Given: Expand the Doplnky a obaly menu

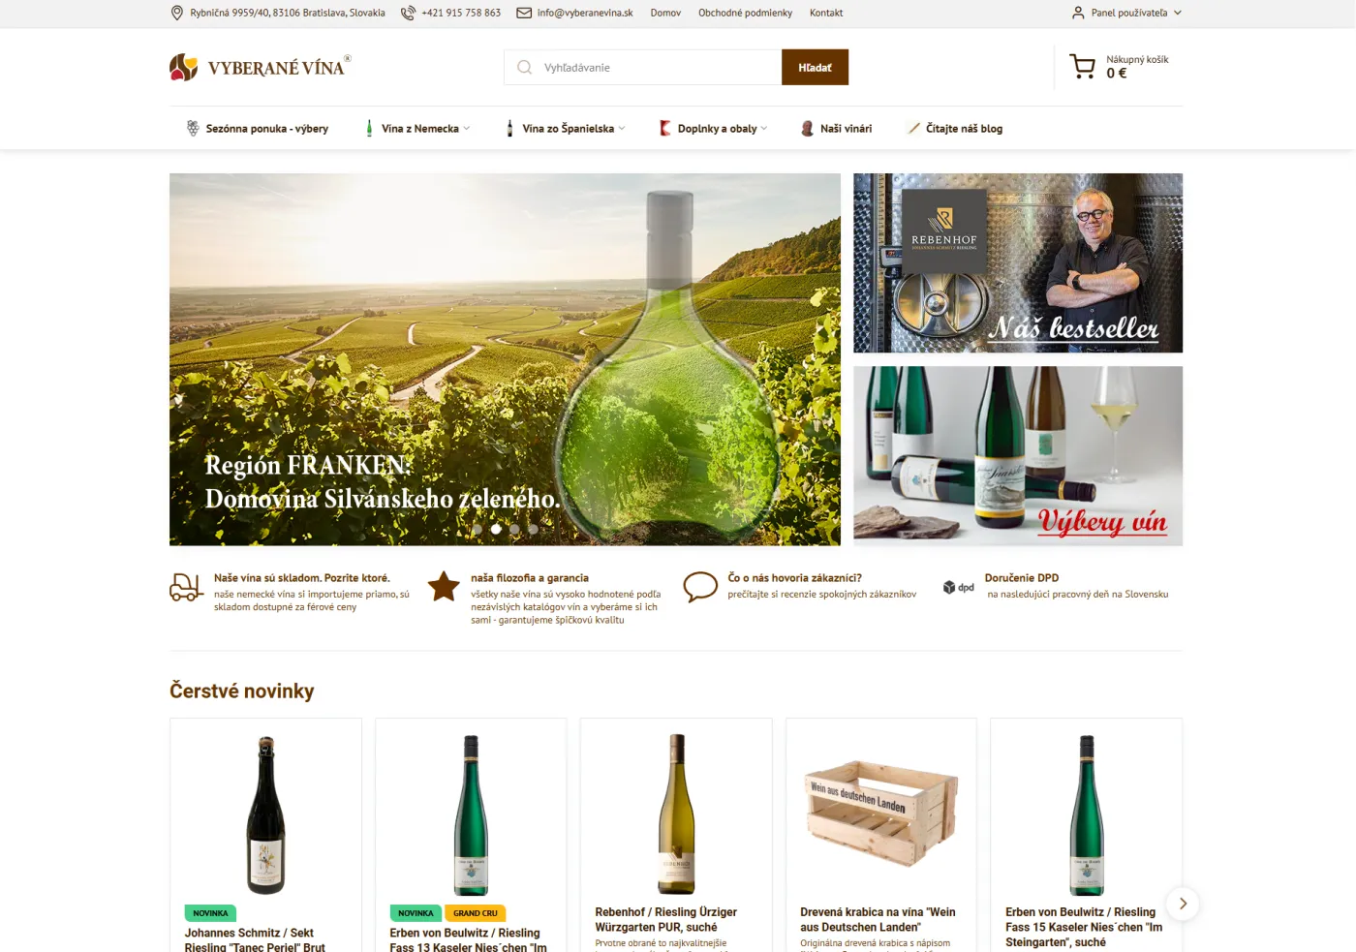Looking at the screenshot, I should (x=714, y=128).
